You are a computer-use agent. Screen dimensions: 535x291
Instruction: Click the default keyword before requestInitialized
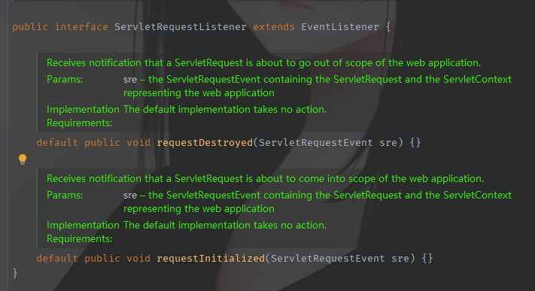pos(57,258)
